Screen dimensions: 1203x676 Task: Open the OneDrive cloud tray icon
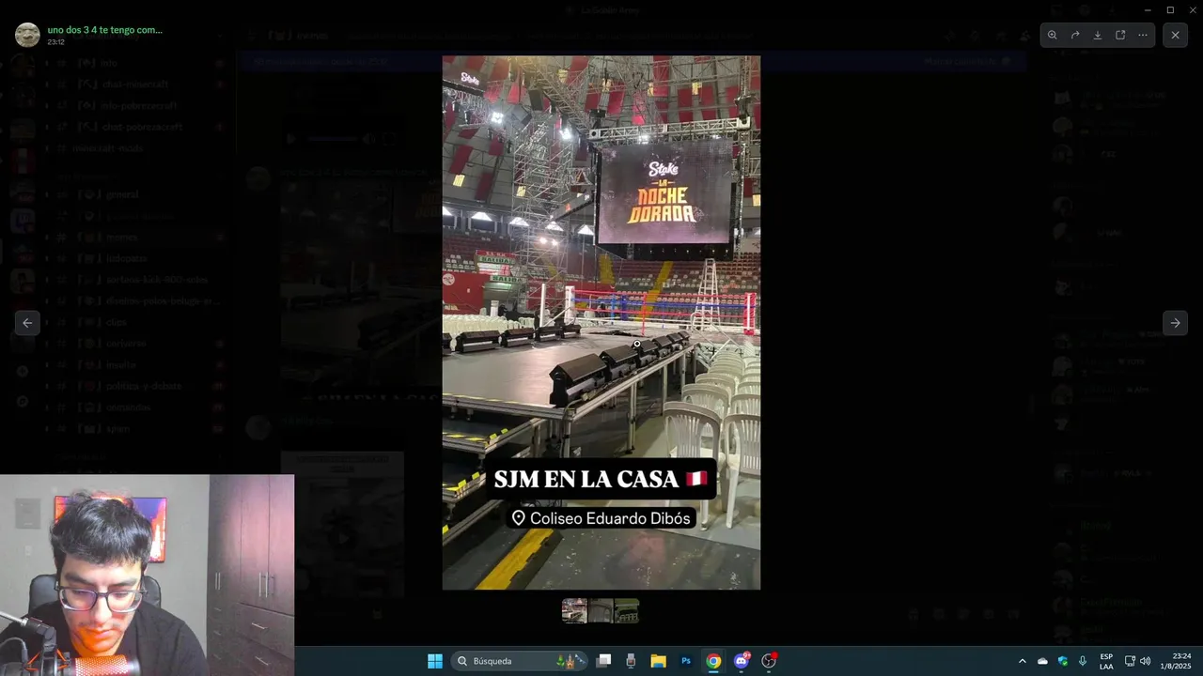[1042, 661]
